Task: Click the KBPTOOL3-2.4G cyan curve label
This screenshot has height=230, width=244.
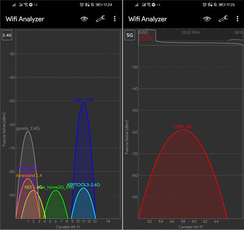Action: click(84, 185)
